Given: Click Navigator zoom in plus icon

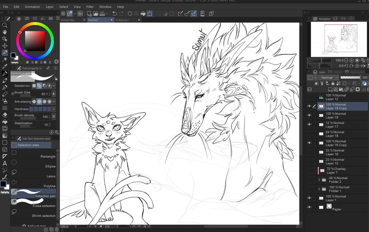Looking at the screenshot, I should pos(352,60).
